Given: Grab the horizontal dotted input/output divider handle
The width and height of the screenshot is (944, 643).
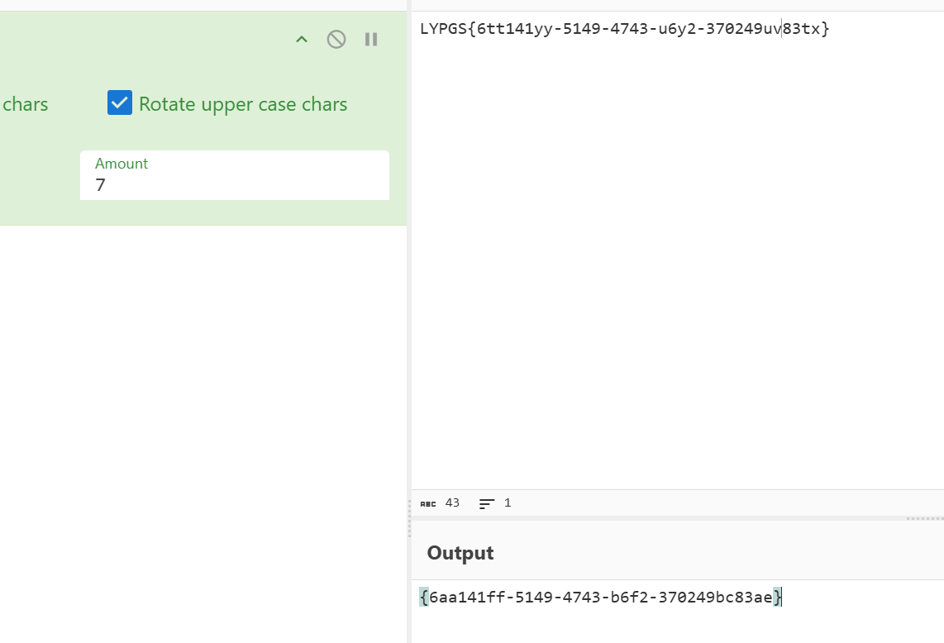Looking at the screenshot, I should [924, 519].
